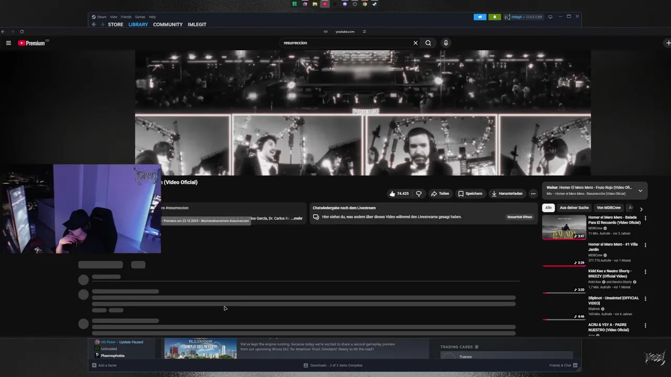
Task: Open options for Balada Para El Recuerdo
Action: (645, 218)
